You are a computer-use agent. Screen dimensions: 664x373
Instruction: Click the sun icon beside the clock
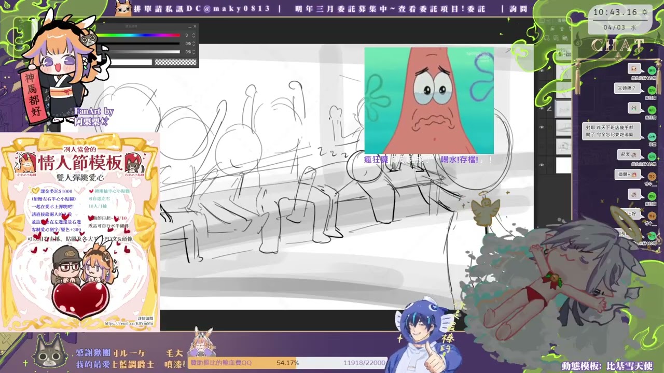coord(644,12)
